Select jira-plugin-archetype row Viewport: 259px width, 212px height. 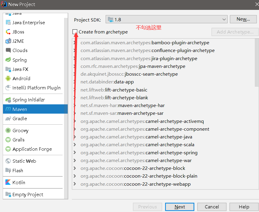click(163, 58)
